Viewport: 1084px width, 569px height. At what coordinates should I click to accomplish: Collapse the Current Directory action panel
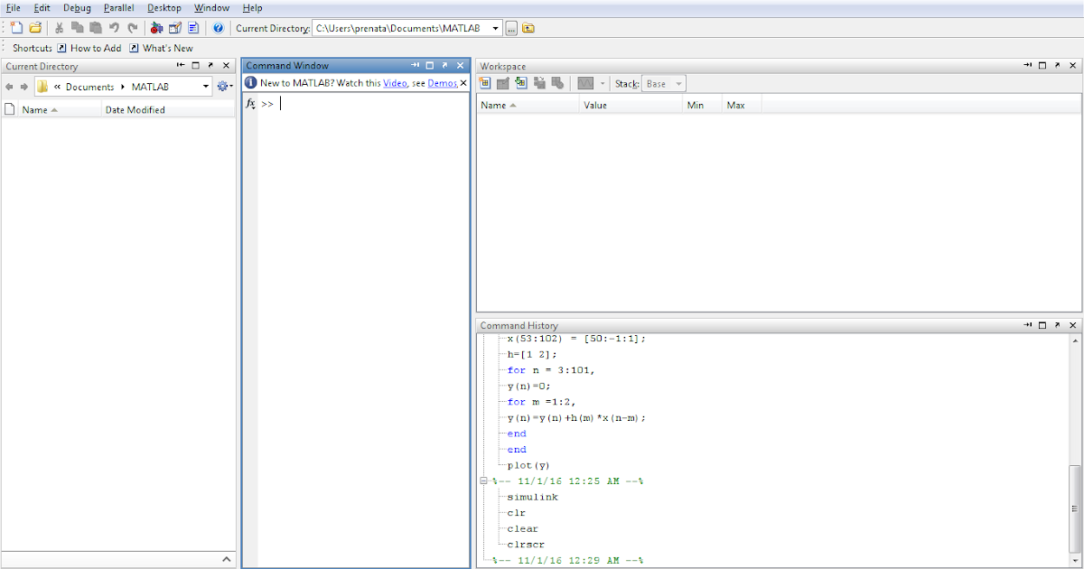(227, 559)
